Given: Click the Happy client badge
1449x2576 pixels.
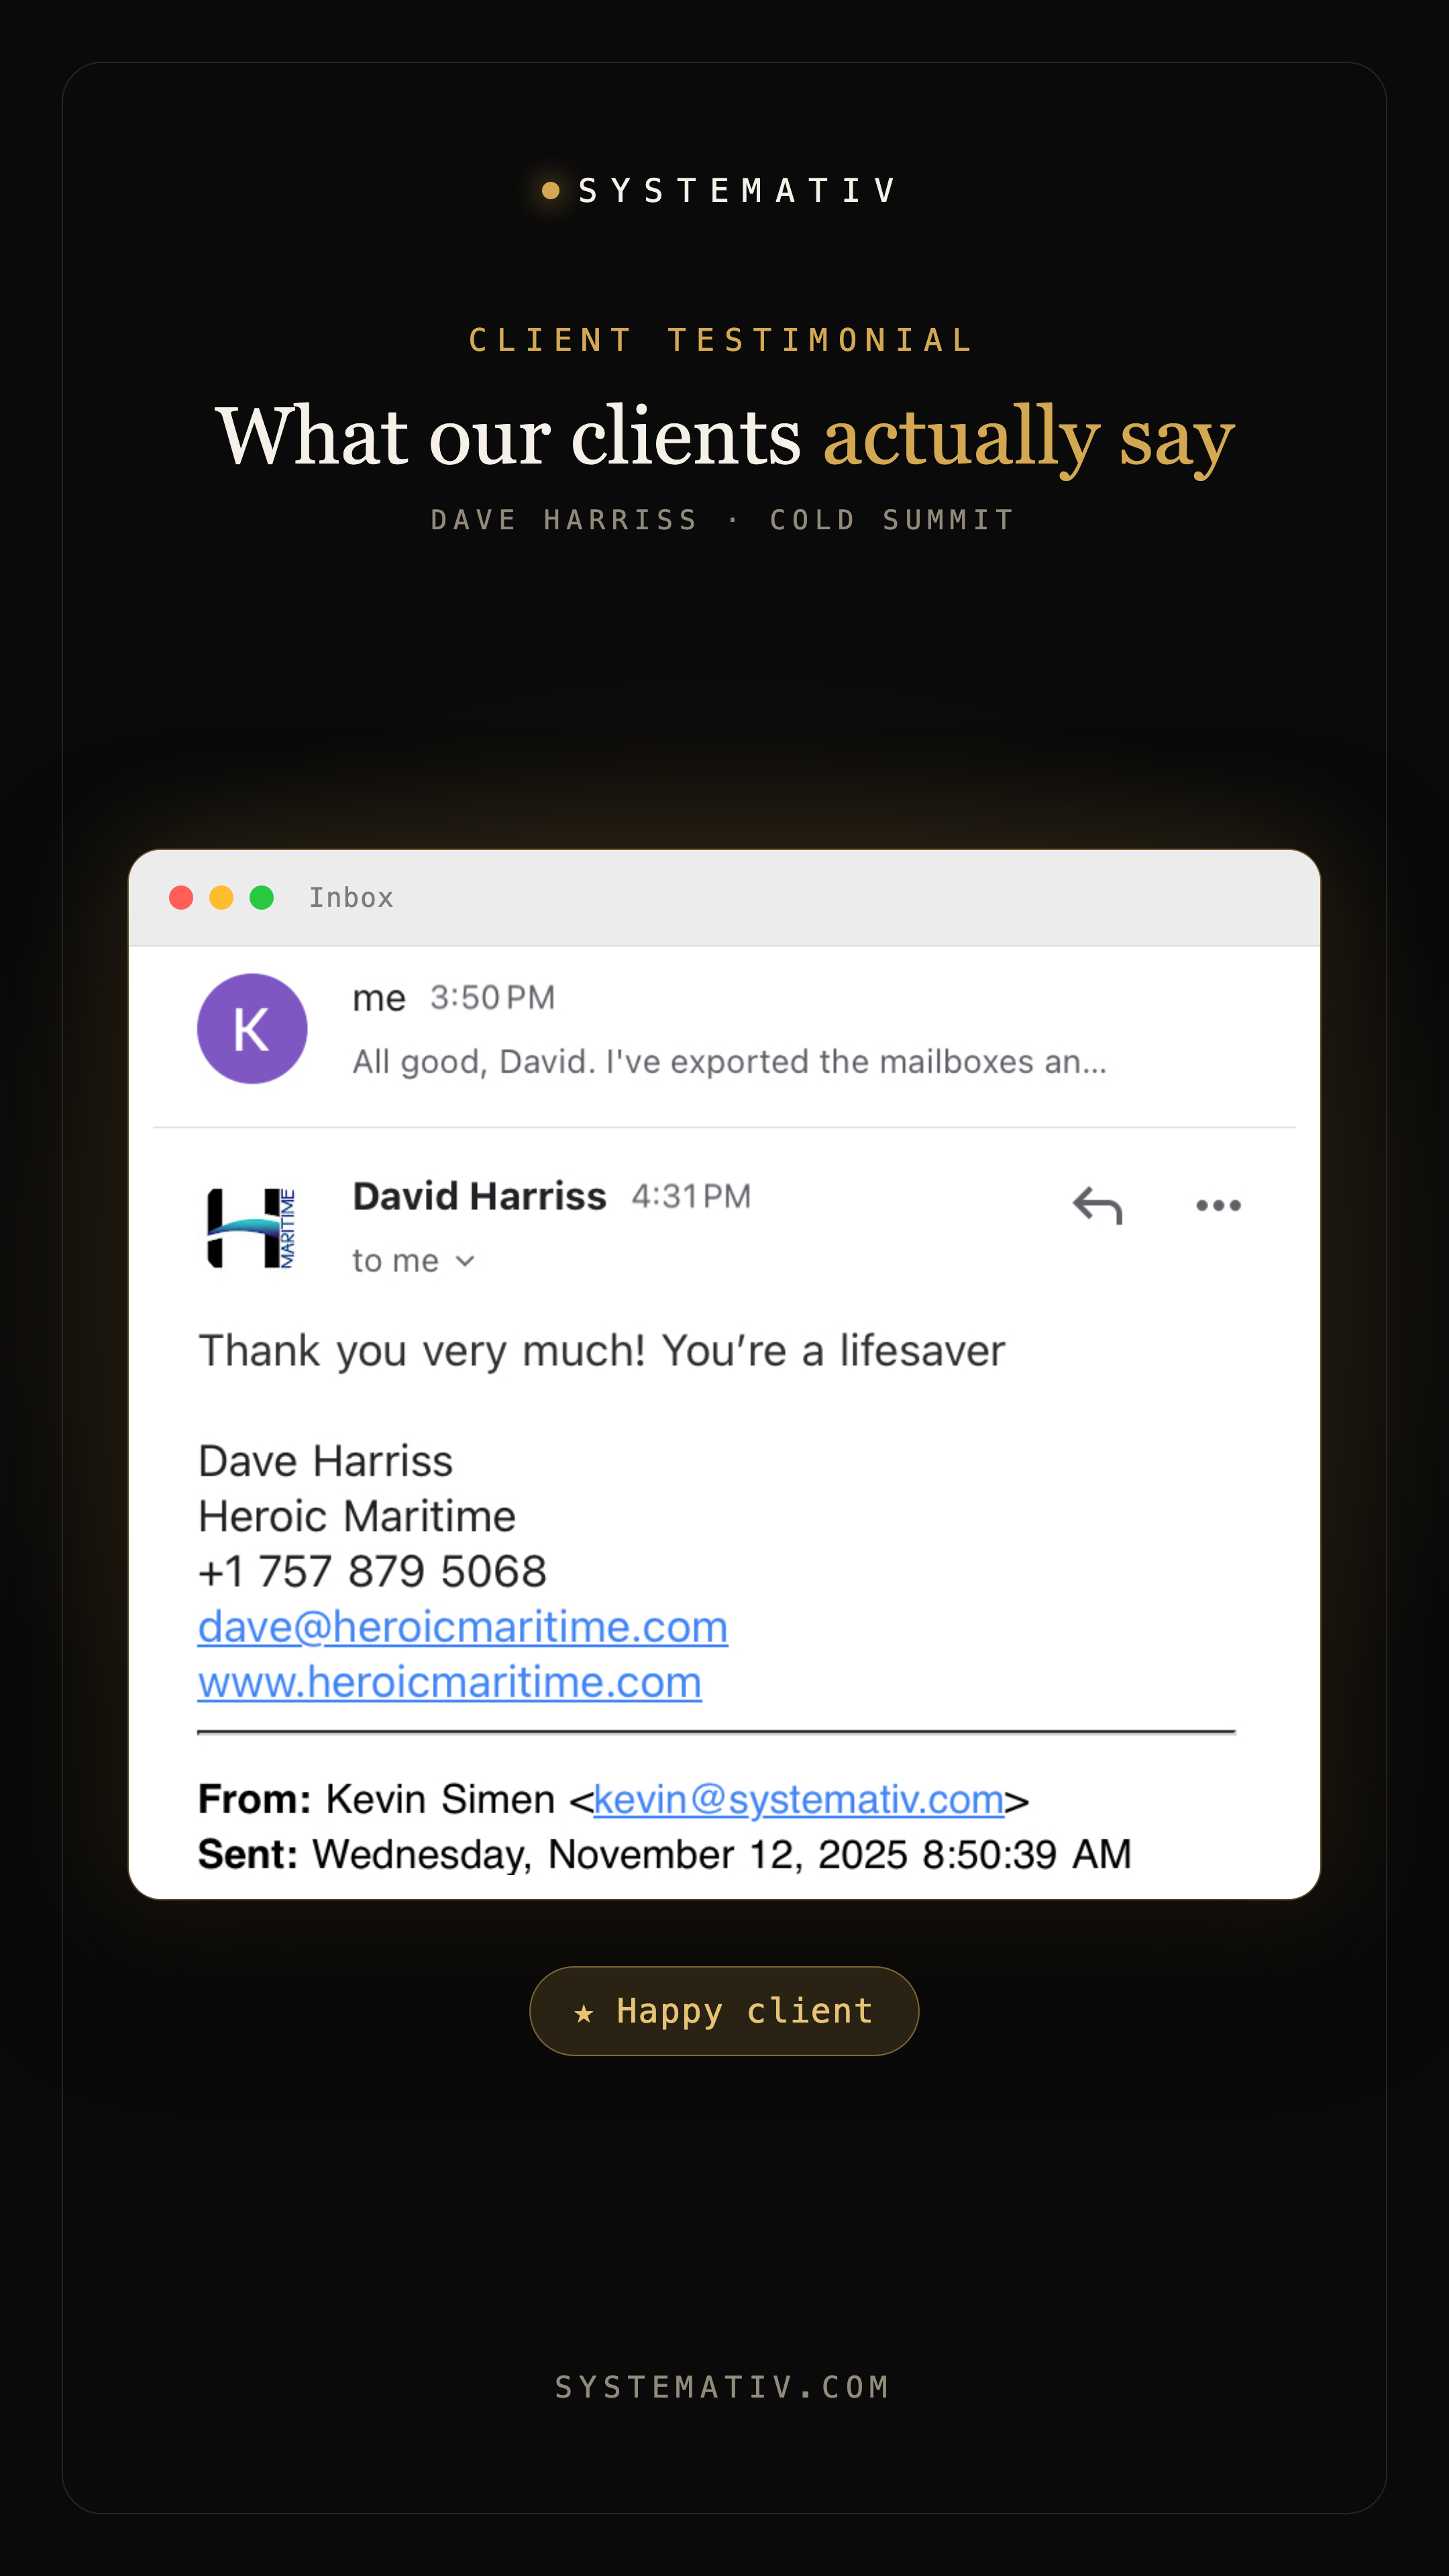Looking at the screenshot, I should (724, 2011).
